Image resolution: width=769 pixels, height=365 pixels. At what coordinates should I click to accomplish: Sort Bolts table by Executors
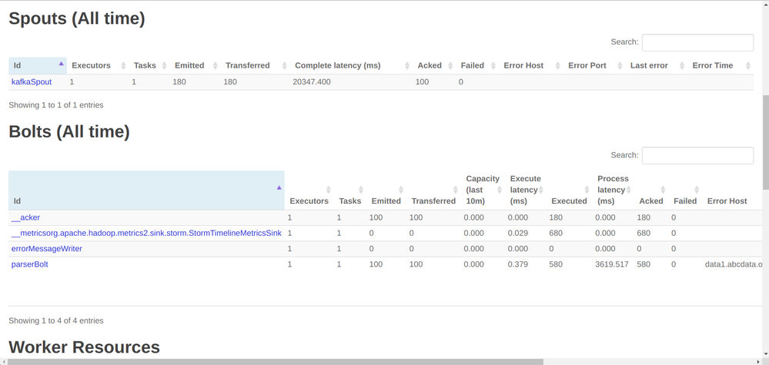[310, 191]
